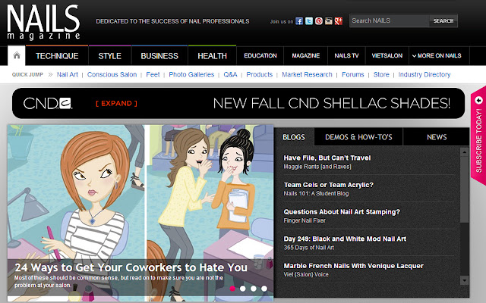Follow the Conscious Salon link
The image size is (486, 303).
tap(112, 74)
